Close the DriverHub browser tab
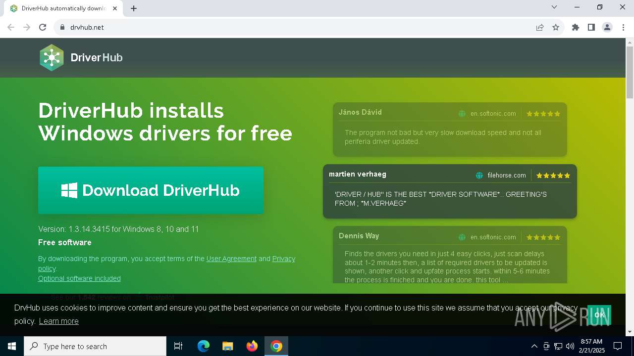The width and height of the screenshot is (634, 356). click(x=116, y=8)
